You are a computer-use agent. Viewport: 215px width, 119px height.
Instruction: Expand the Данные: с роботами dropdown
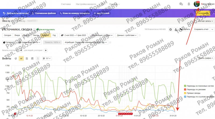coord(127,35)
